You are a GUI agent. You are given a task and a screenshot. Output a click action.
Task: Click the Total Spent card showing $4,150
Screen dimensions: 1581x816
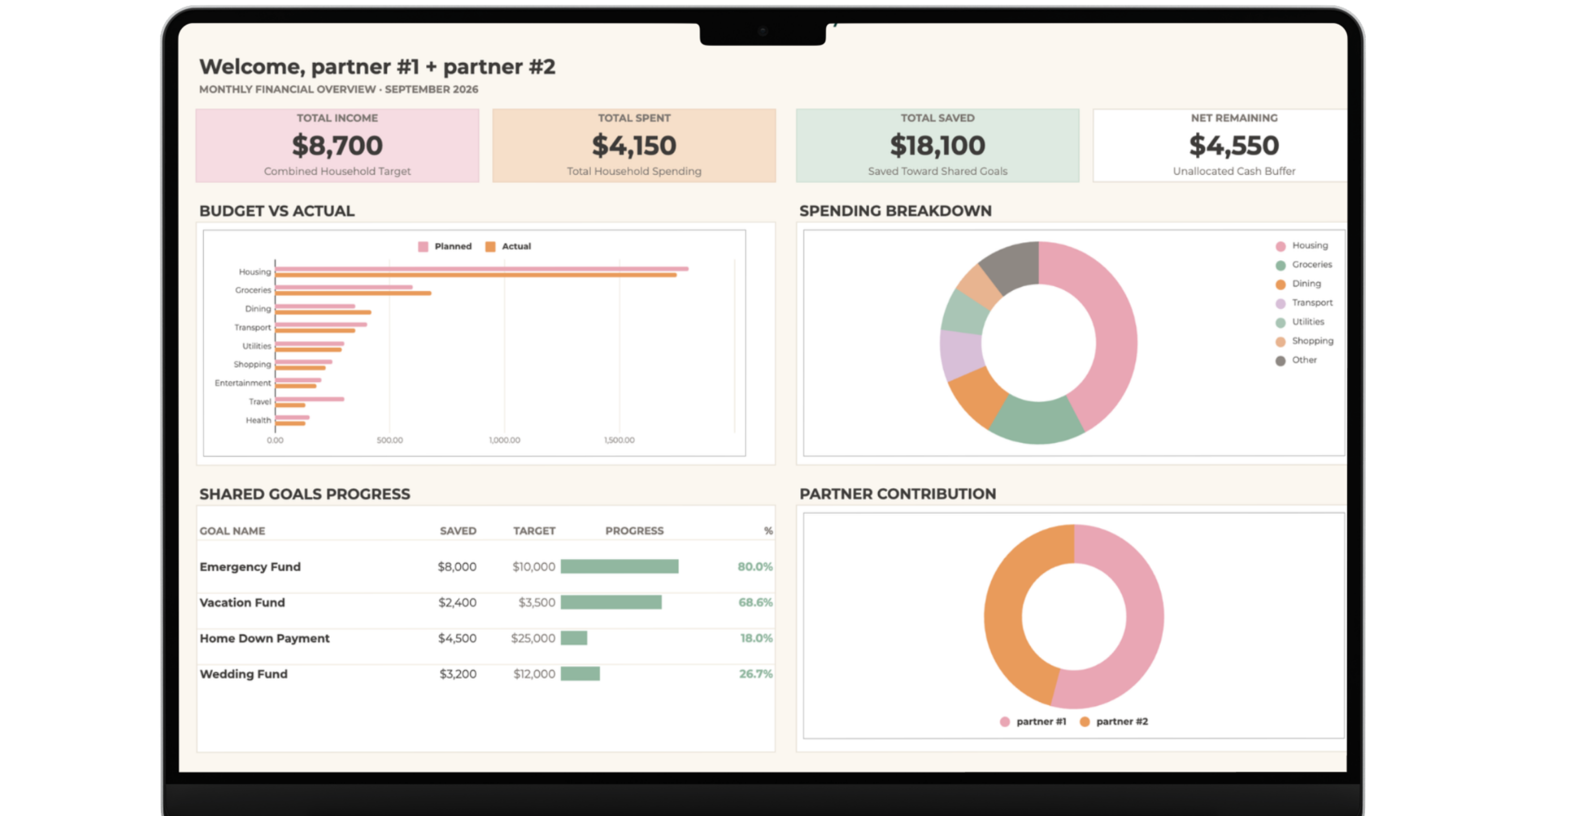(634, 145)
